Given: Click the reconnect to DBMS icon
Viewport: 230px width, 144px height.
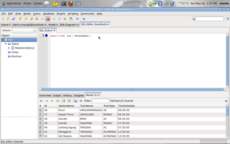Looking at the screenshot, I should click(x=71, y=19).
